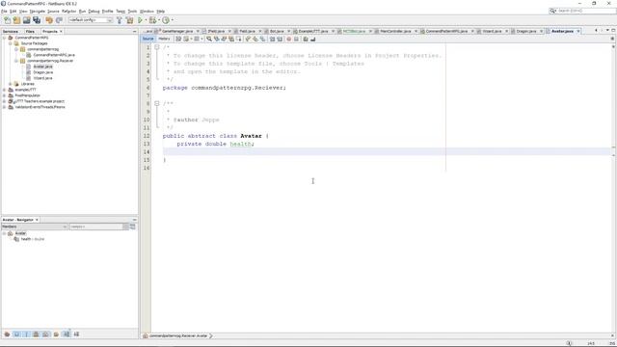617x347 pixels.
Task: Click the first Navigator filter icon at bottom
Action: (7, 334)
